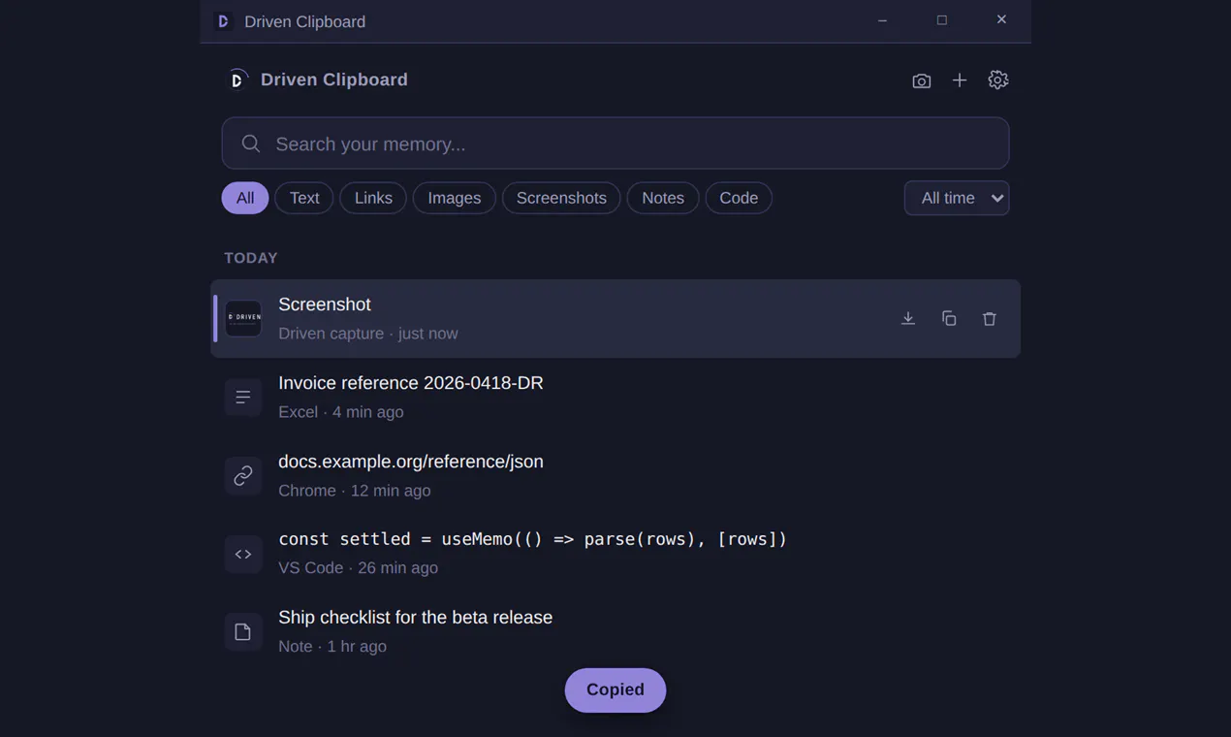Filter by Text clips
This screenshot has width=1231, height=737.
(304, 198)
